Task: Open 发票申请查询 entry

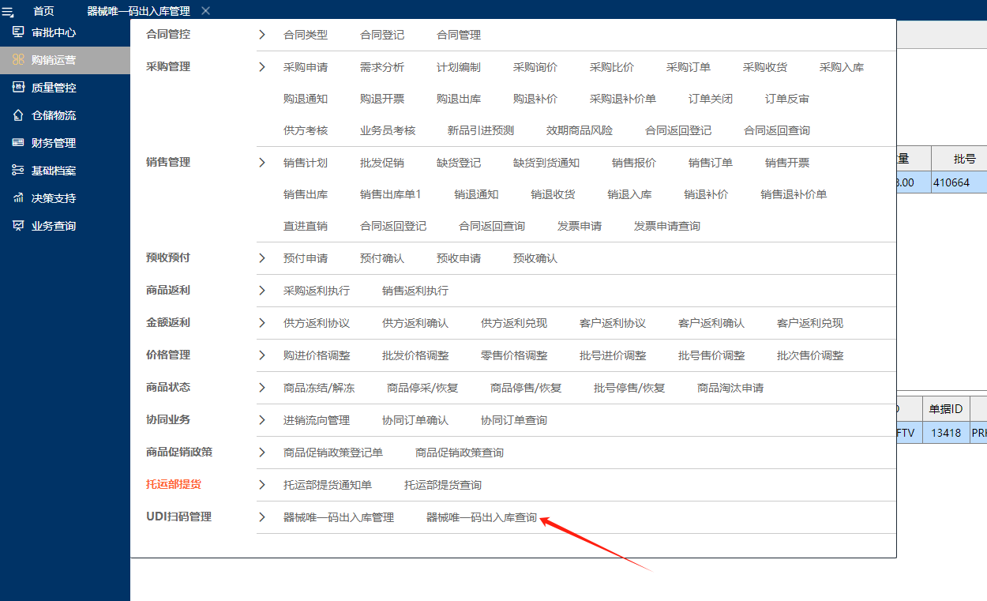Action: 667,226
